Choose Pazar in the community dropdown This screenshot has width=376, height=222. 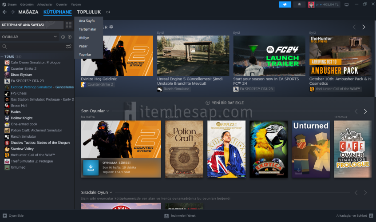(83, 46)
